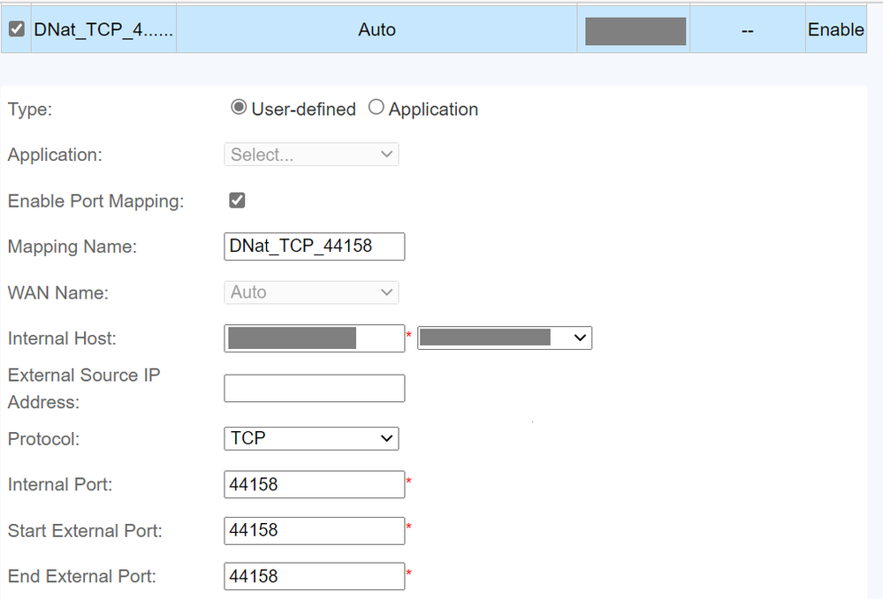Open the Application Select... dropdown
The width and height of the screenshot is (883, 599).
[311, 155]
